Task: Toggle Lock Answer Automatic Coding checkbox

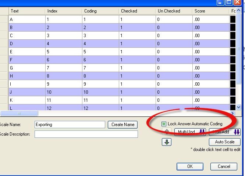Action: click(x=164, y=124)
